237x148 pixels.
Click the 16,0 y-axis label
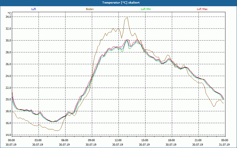[8, 123]
